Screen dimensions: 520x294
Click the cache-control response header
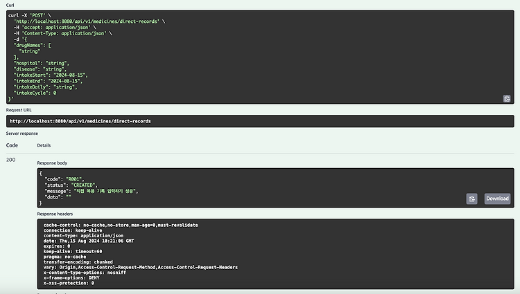point(121,225)
